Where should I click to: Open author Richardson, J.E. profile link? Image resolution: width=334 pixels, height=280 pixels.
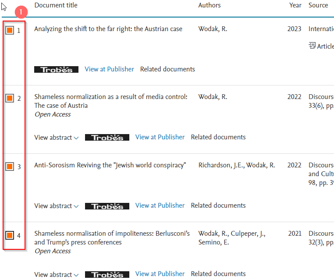tap(220, 165)
